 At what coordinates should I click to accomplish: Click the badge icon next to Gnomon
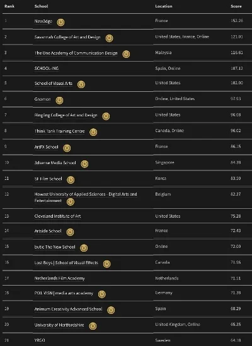tap(59, 101)
